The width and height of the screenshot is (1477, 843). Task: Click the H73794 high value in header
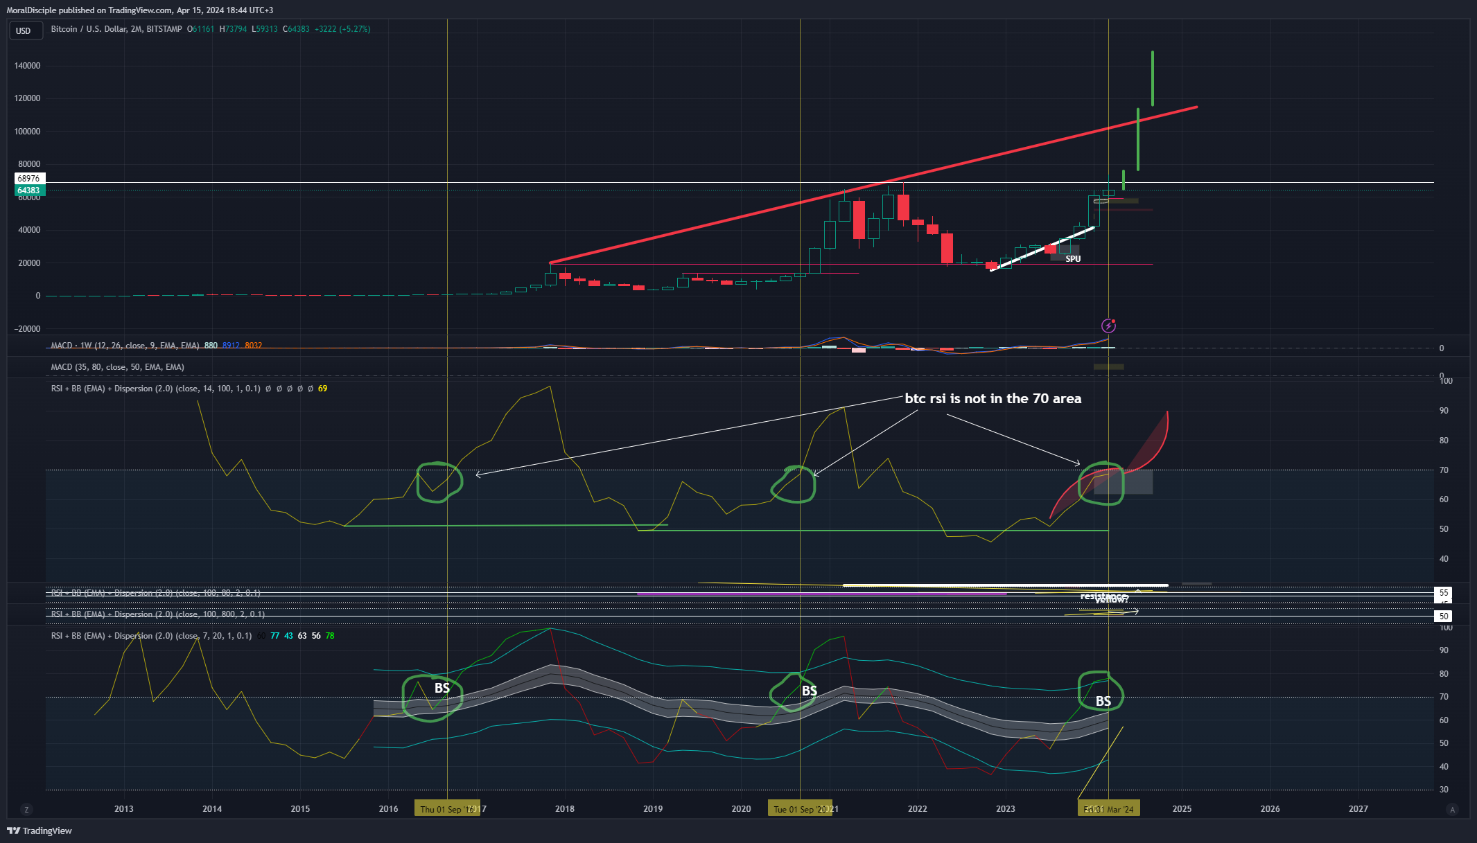pos(233,29)
